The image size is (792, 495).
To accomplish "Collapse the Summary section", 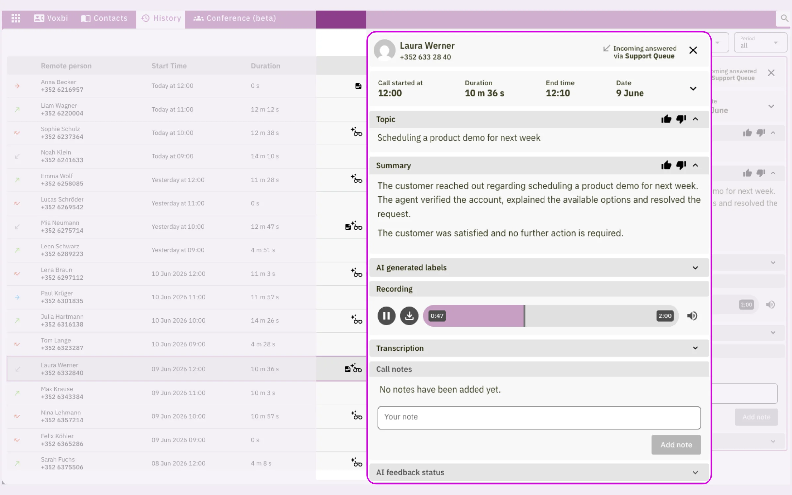I will pos(695,165).
